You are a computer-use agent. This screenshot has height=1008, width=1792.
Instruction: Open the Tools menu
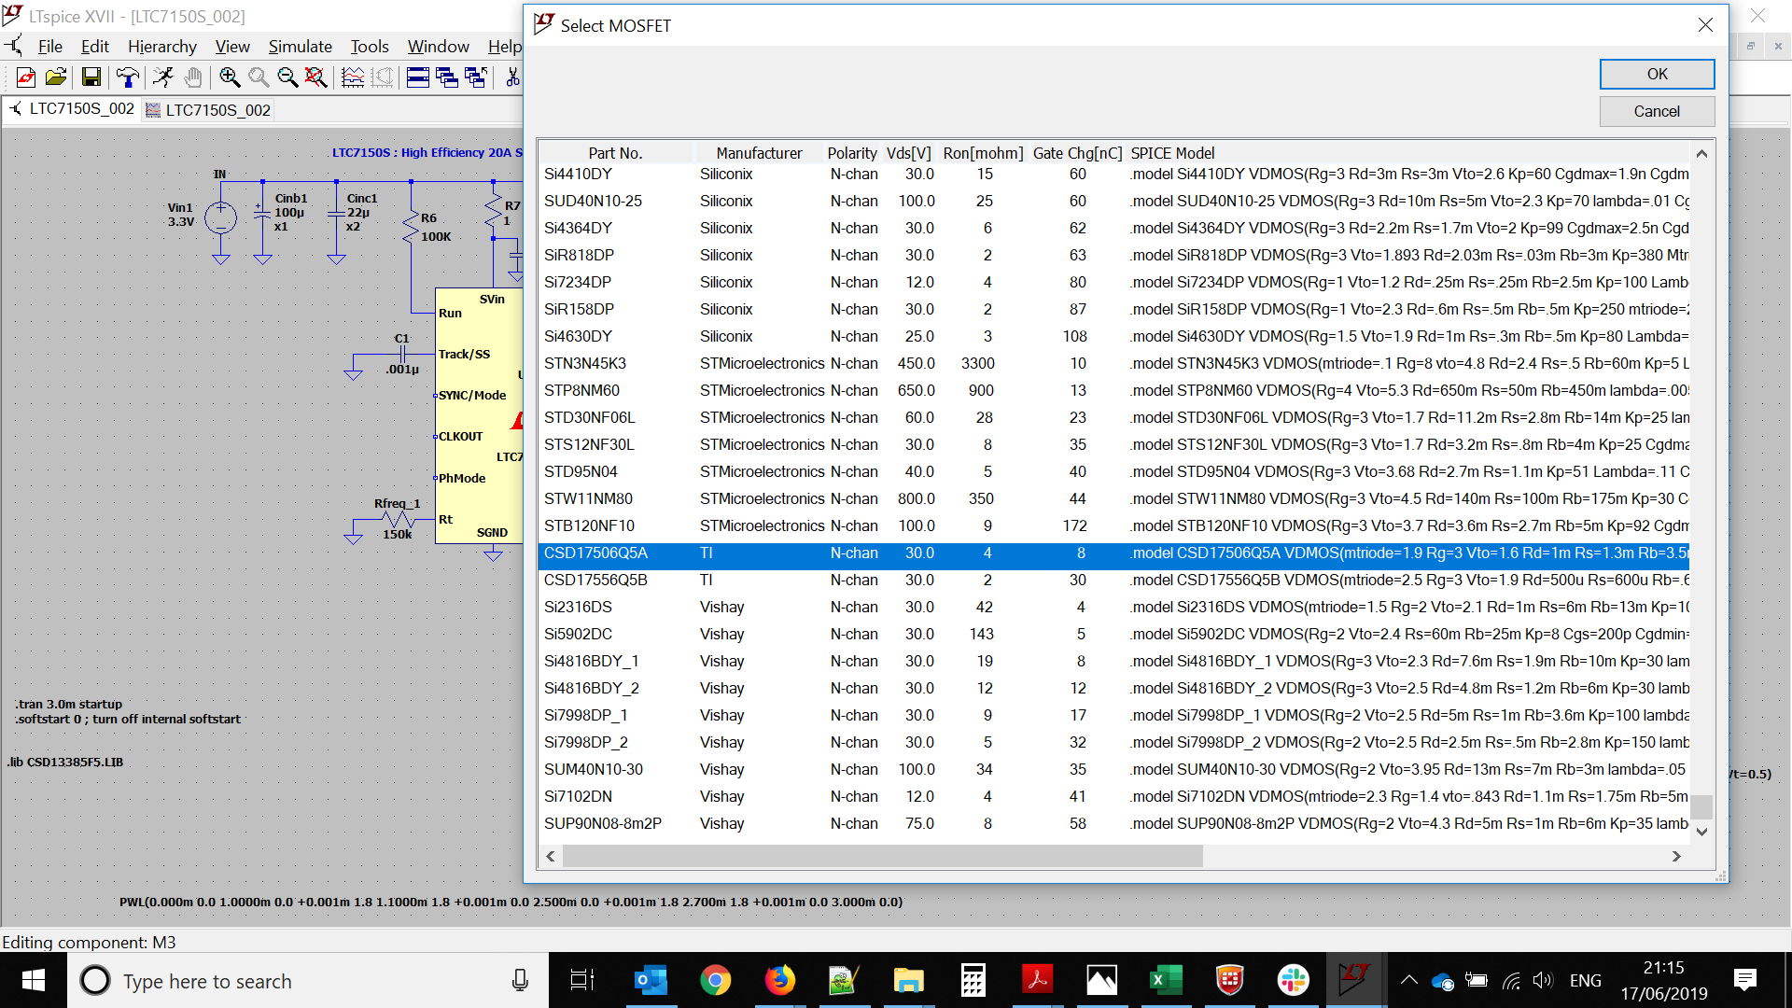tap(370, 47)
